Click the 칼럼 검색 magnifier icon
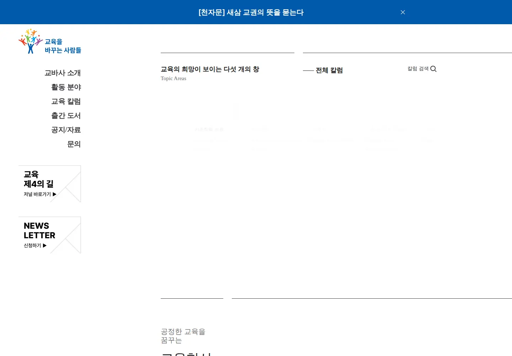Screen dimensions: 512x356 click(x=433, y=69)
